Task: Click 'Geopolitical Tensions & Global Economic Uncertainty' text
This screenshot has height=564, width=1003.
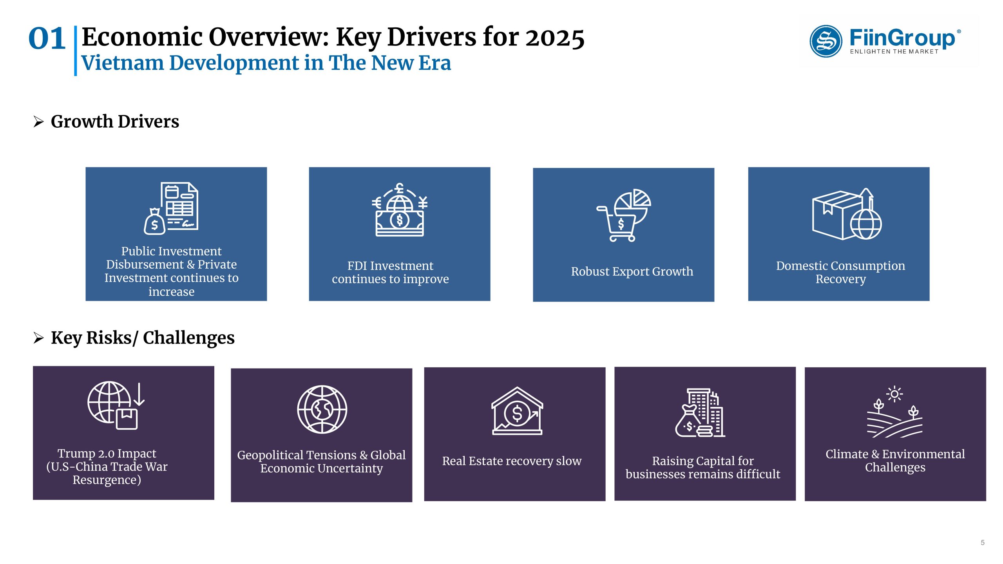Action: (321, 461)
